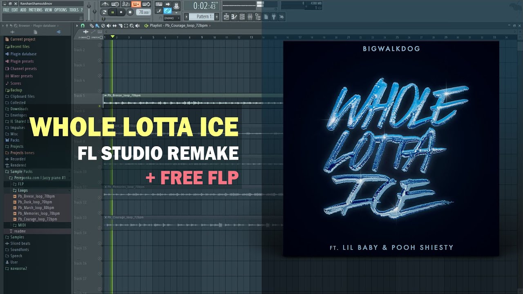This screenshot has height=294, width=523.
Task: Stop playback with the stop button
Action: [x=121, y=12]
